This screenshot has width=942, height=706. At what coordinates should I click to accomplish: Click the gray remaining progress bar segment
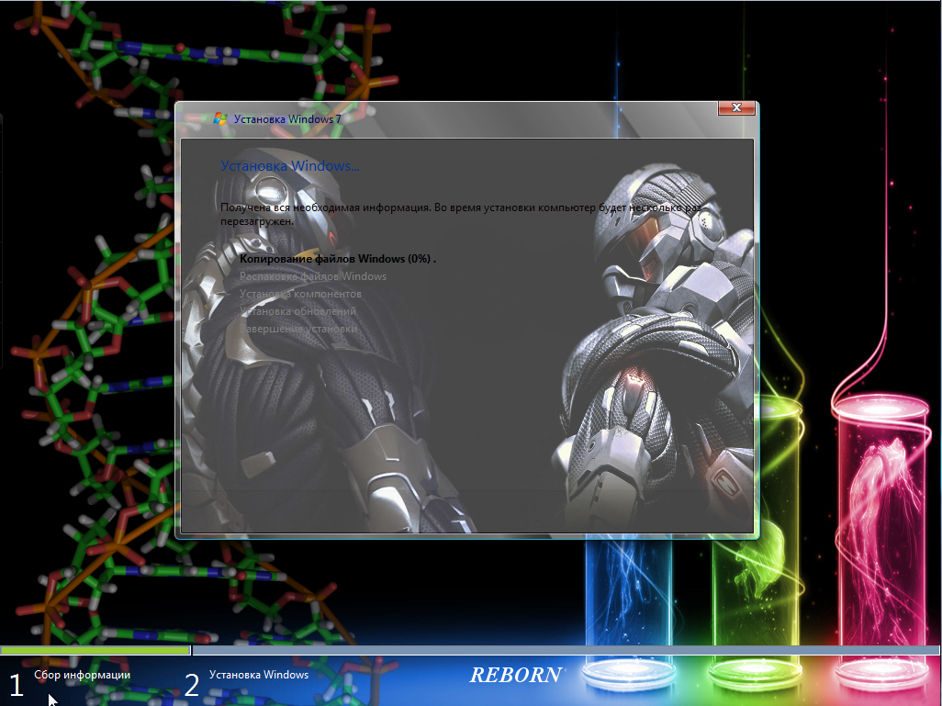[x=566, y=650]
